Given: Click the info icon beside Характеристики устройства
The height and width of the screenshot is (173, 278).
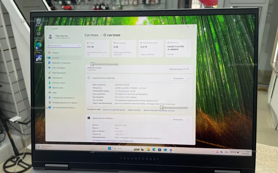Looking at the screenshot, I should pyautogui.click(x=89, y=78).
